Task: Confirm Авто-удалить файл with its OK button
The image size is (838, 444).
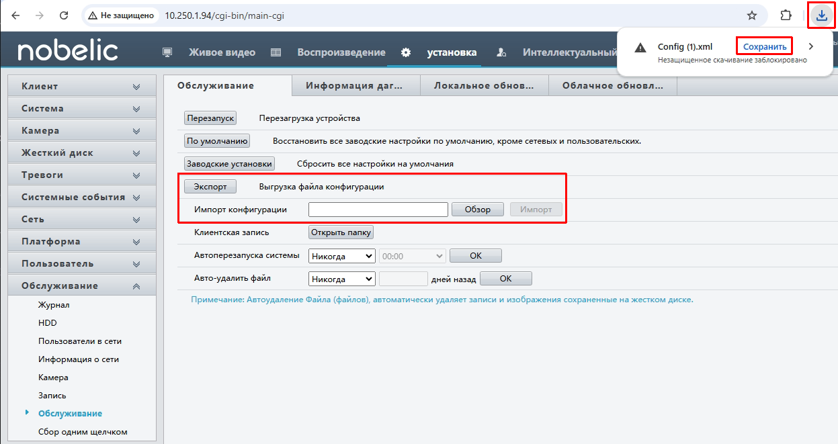Action: [x=506, y=279]
